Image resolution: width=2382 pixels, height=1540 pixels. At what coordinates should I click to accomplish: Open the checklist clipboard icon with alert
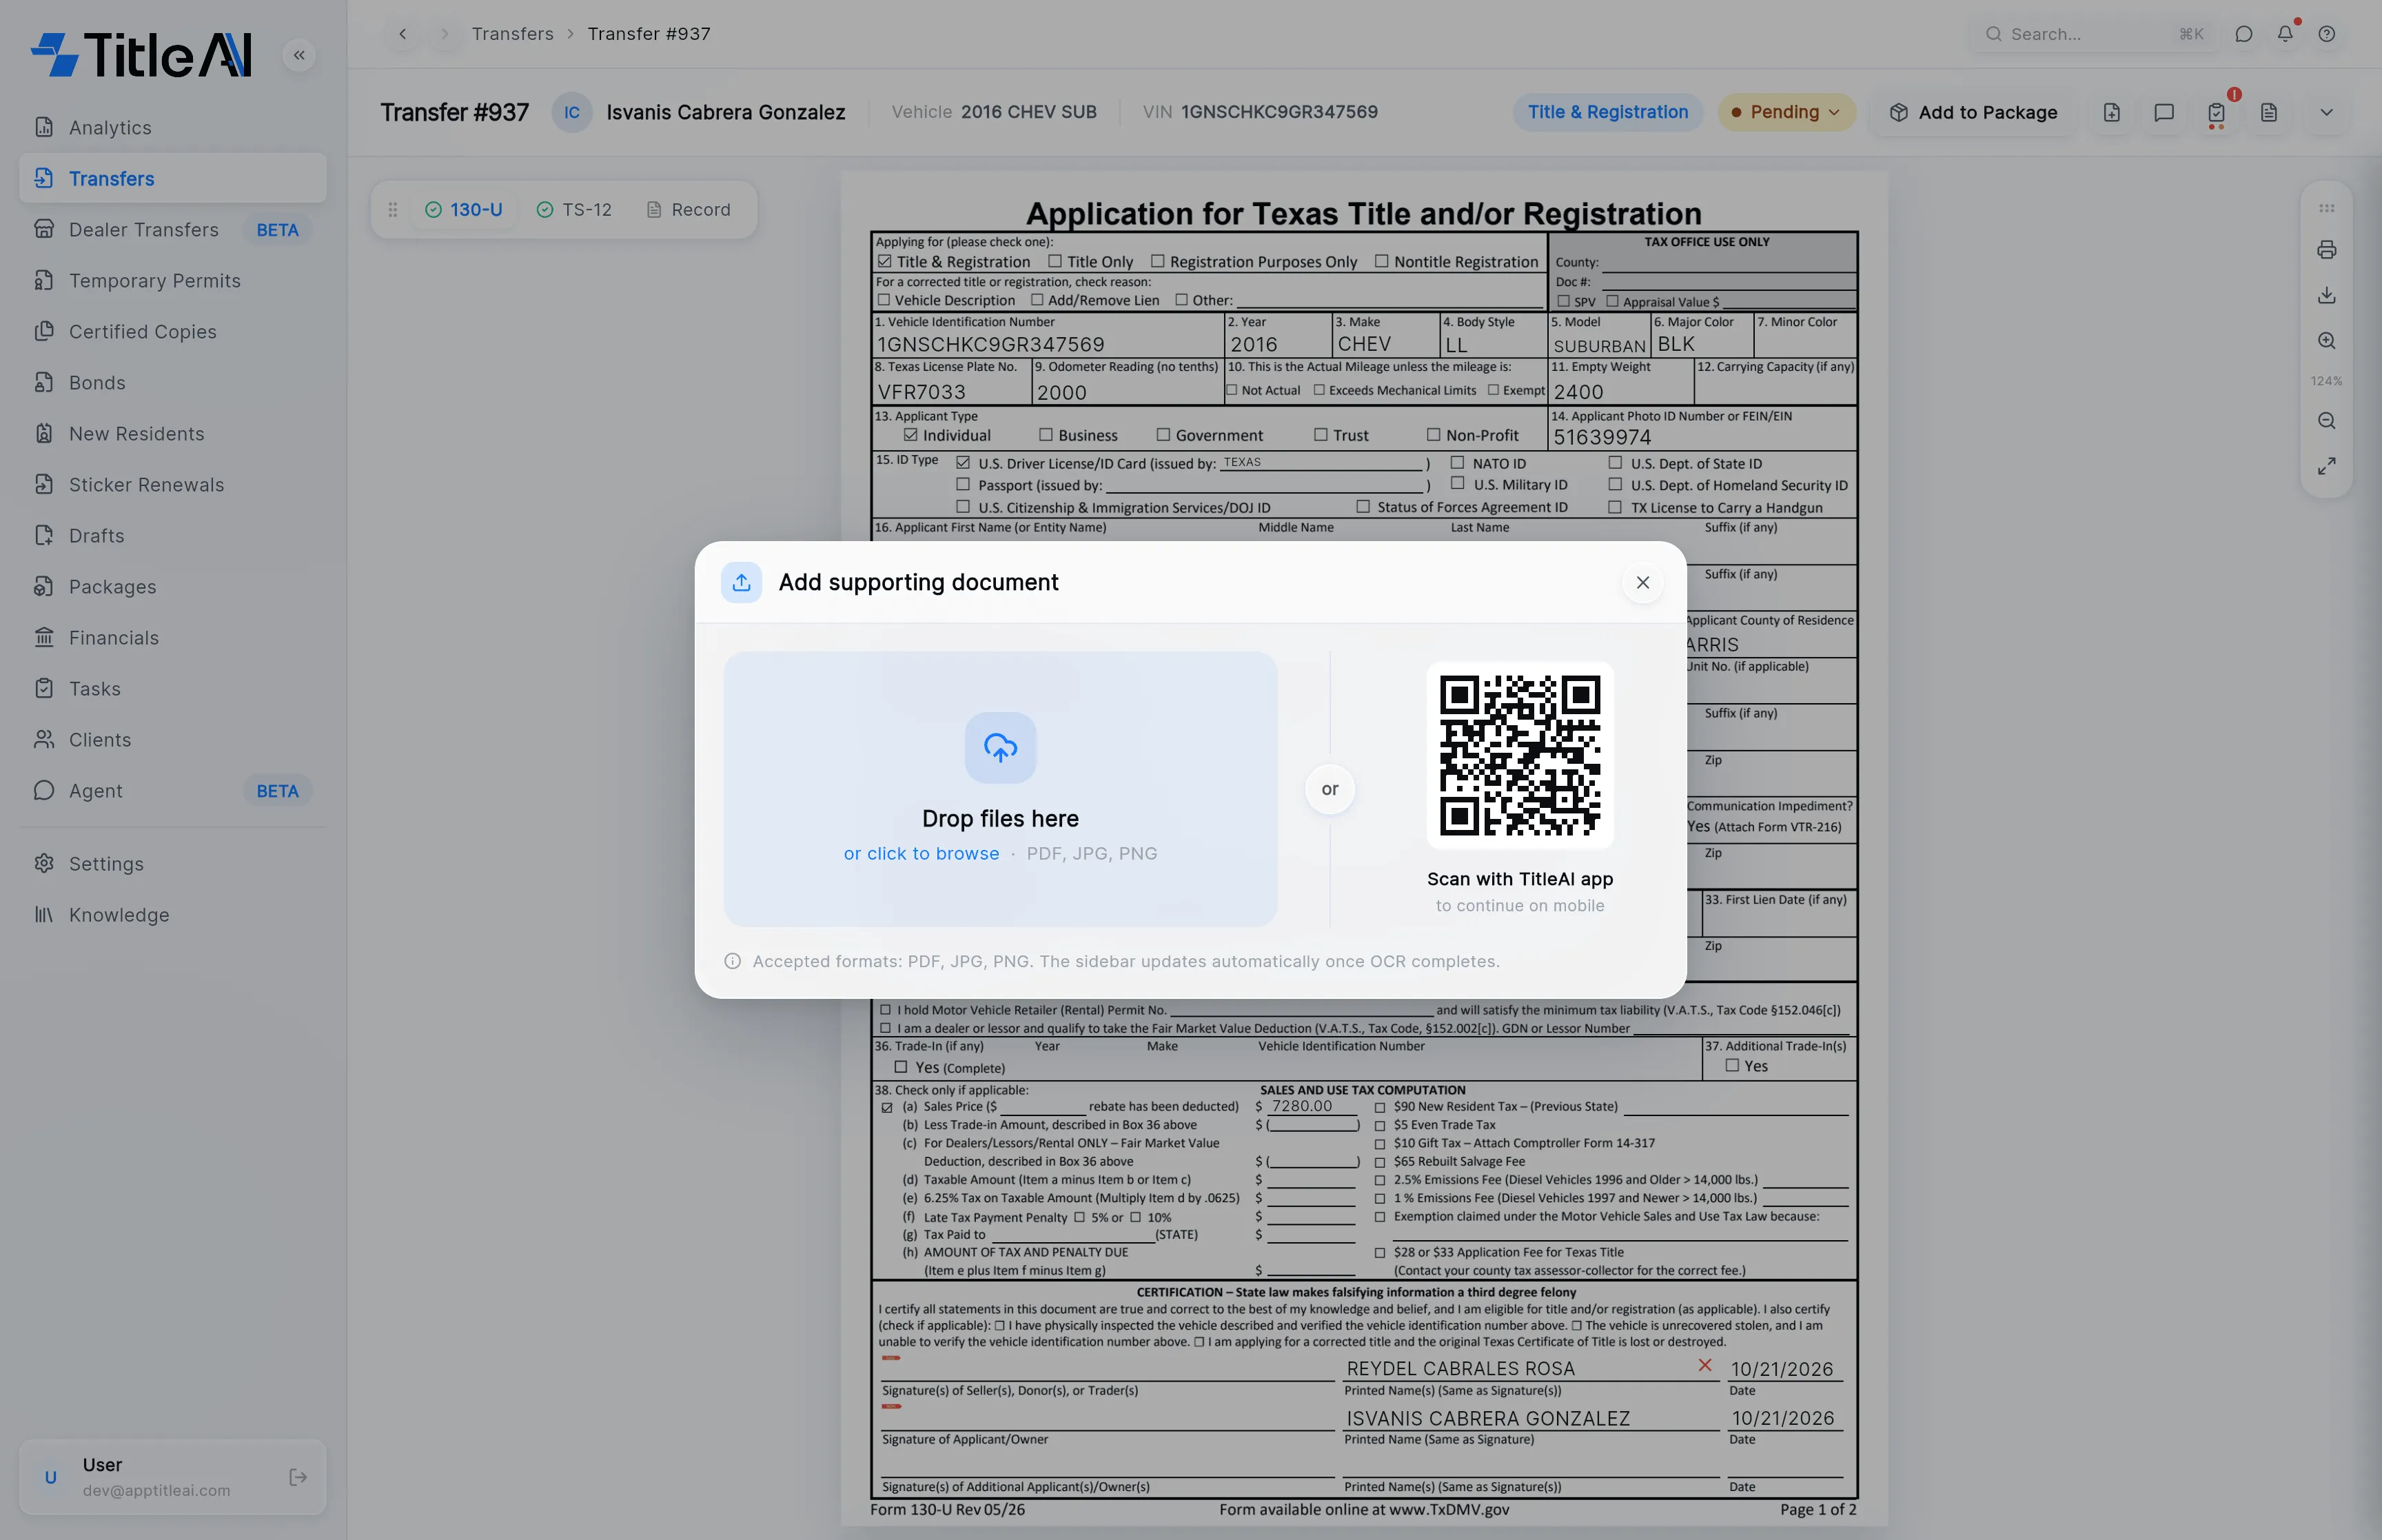[2216, 112]
